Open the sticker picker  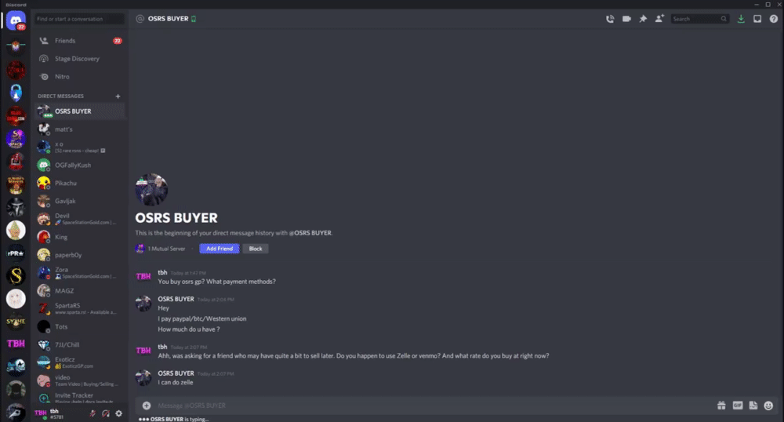(753, 406)
